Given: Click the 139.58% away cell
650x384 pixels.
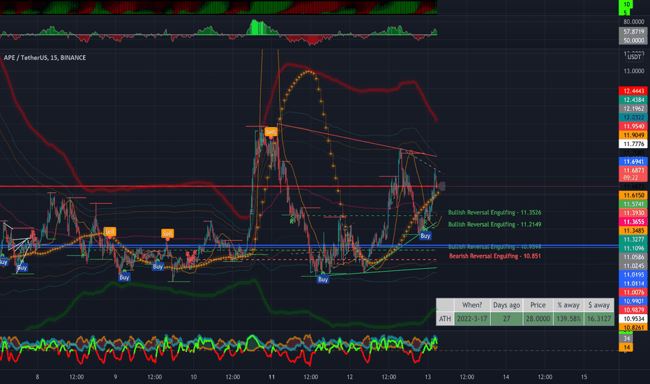Looking at the screenshot, I should click(568, 319).
